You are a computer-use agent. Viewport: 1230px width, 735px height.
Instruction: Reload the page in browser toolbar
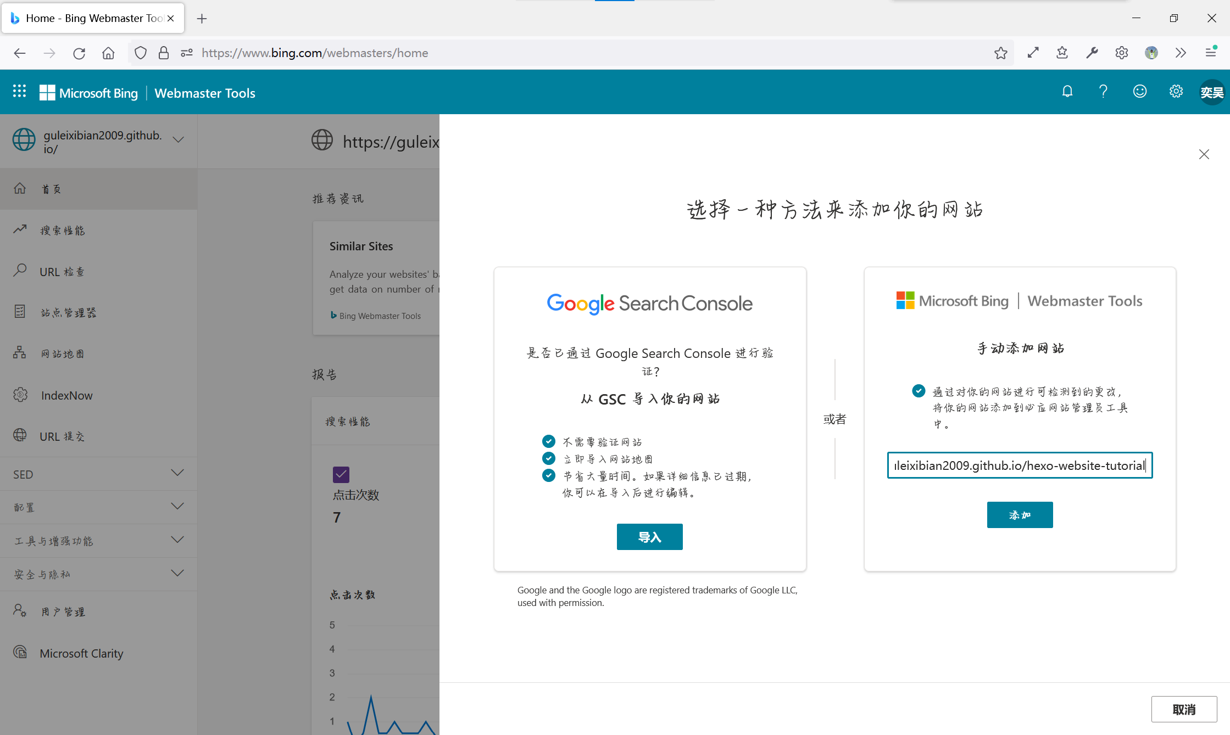click(x=79, y=53)
